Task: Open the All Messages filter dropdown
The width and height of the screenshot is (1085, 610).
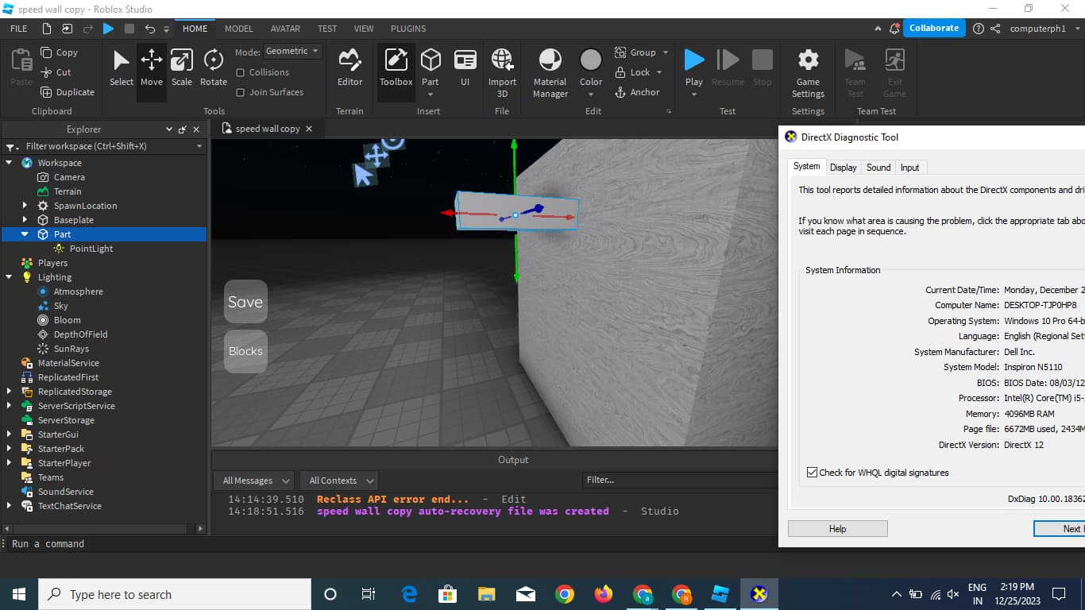Action: point(254,481)
